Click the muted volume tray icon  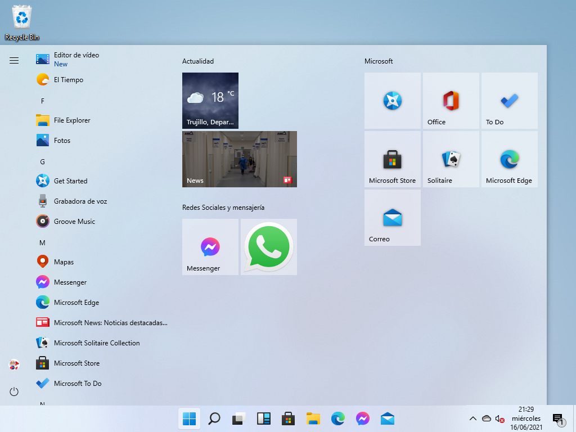coord(499,418)
